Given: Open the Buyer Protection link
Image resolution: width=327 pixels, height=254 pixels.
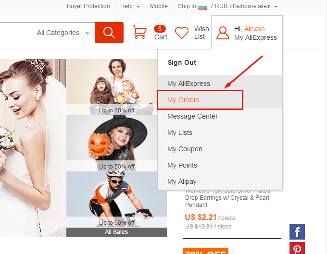Looking at the screenshot, I should point(88,6).
